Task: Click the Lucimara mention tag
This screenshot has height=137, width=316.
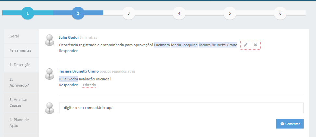Action: [x=162, y=45]
